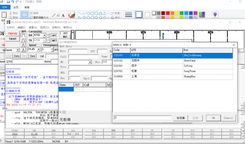245x144 pixels.
Task: Click the Cut (剪切) scissors in Paint
Action: pyautogui.click(x=11, y=13)
